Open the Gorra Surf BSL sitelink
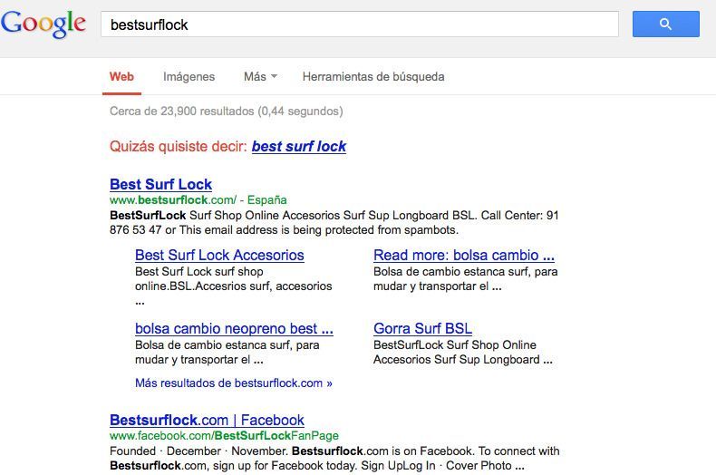 (423, 328)
